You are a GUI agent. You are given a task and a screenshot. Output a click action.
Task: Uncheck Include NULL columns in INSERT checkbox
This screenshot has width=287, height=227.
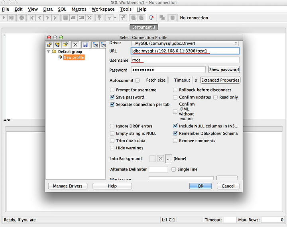click(x=175, y=126)
